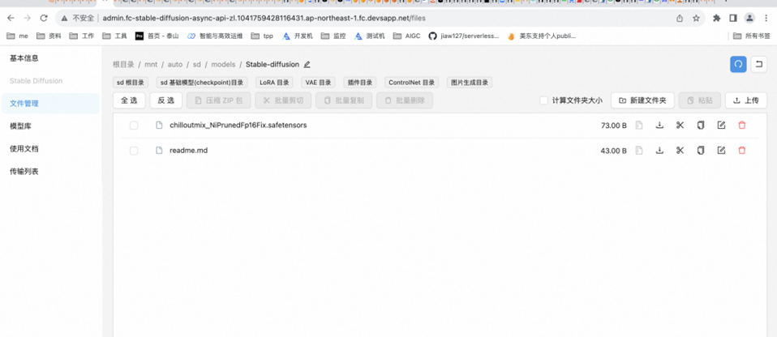777x337 pixels.
Task: Jump to ControlNet 目录 shortcut
Action: click(412, 83)
